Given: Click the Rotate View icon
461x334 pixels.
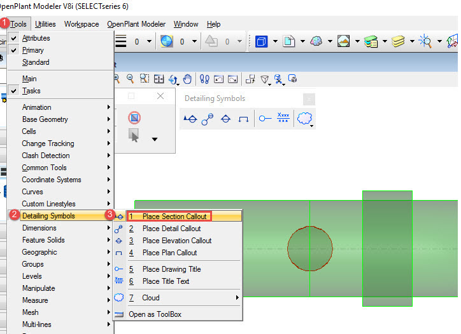Looking at the screenshot, I should coord(173,79).
